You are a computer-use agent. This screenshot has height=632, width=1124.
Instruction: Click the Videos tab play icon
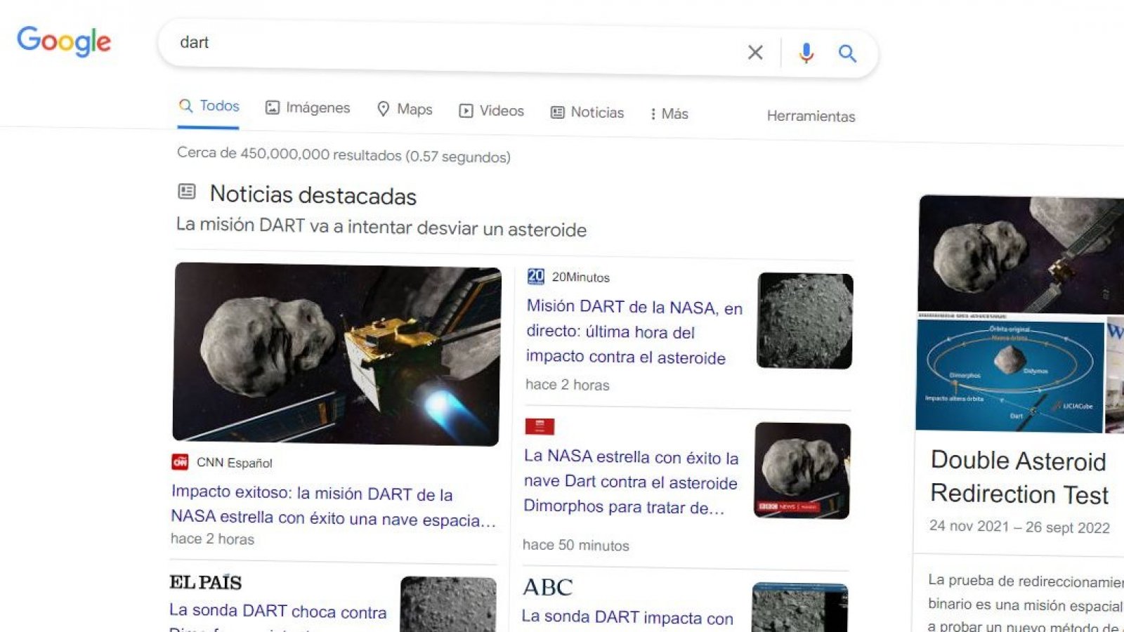(x=466, y=110)
